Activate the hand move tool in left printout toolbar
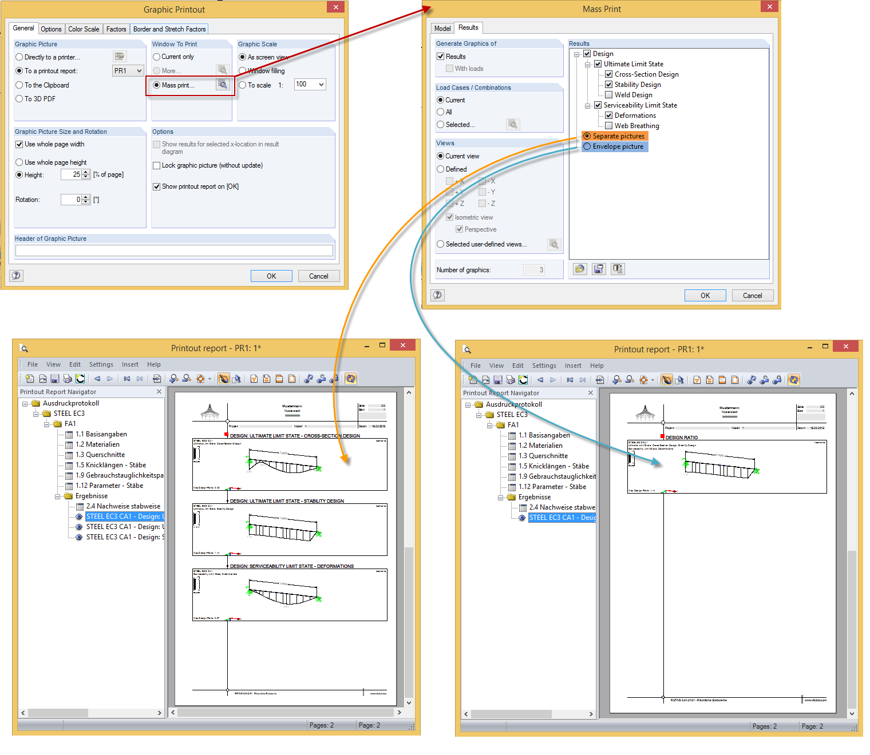This screenshot has width=870, height=755. [x=224, y=379]
